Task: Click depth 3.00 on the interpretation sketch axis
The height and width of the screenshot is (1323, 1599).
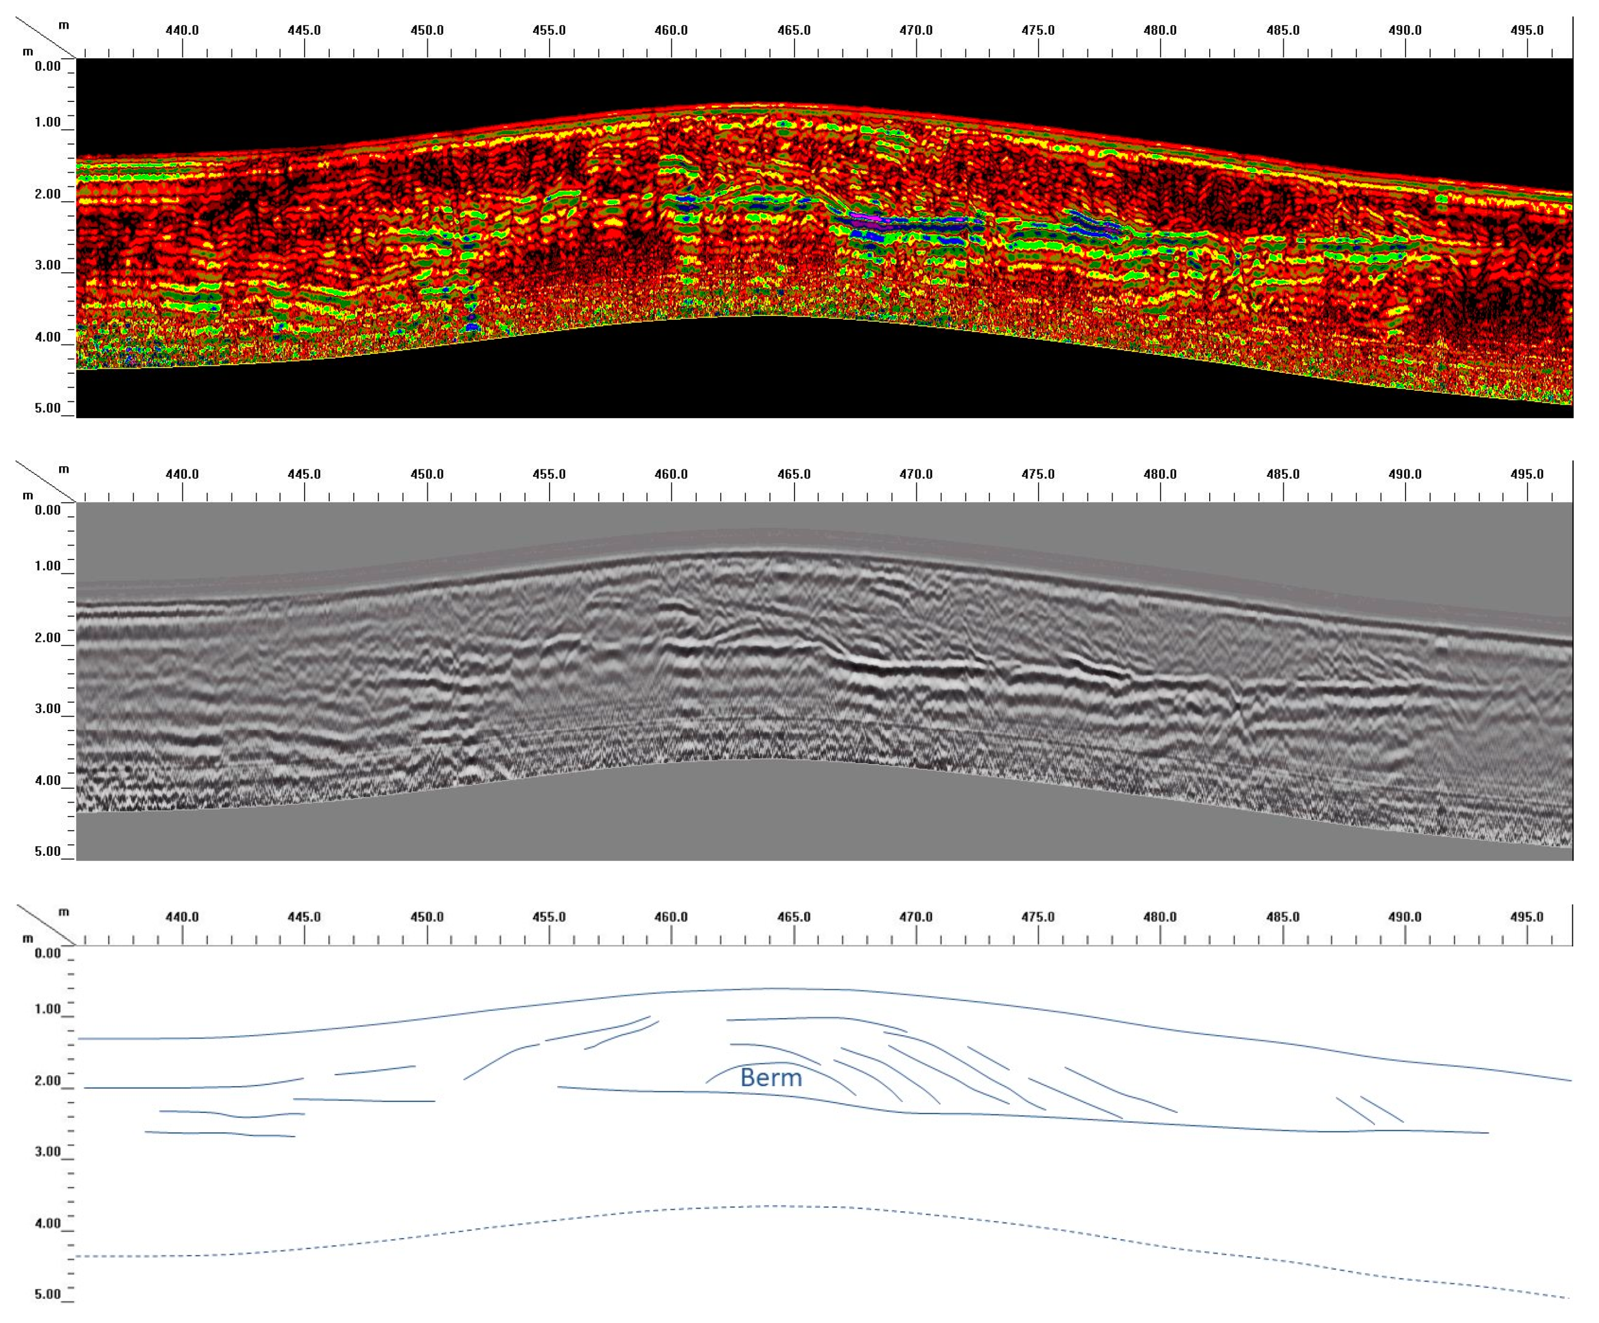Action: 47,1152
